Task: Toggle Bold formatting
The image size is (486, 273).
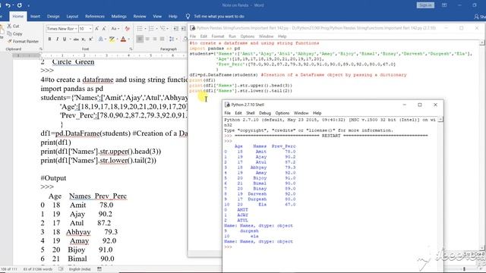Action: pyautogui.click(x=49, y=39)
